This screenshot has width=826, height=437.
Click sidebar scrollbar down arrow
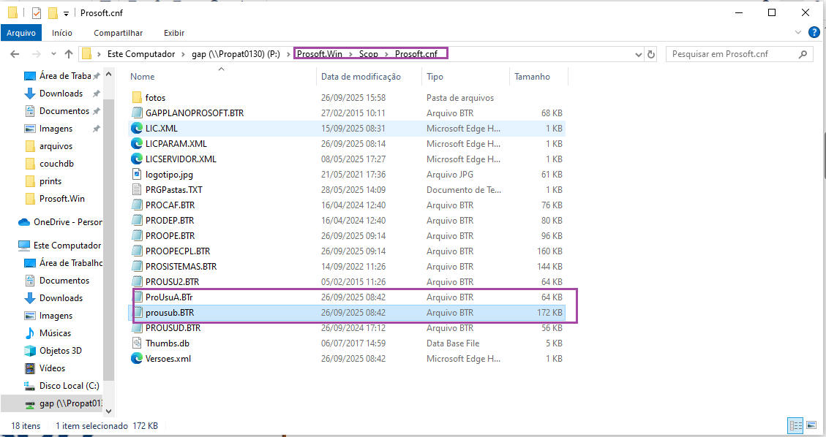[x=108, y=411]
